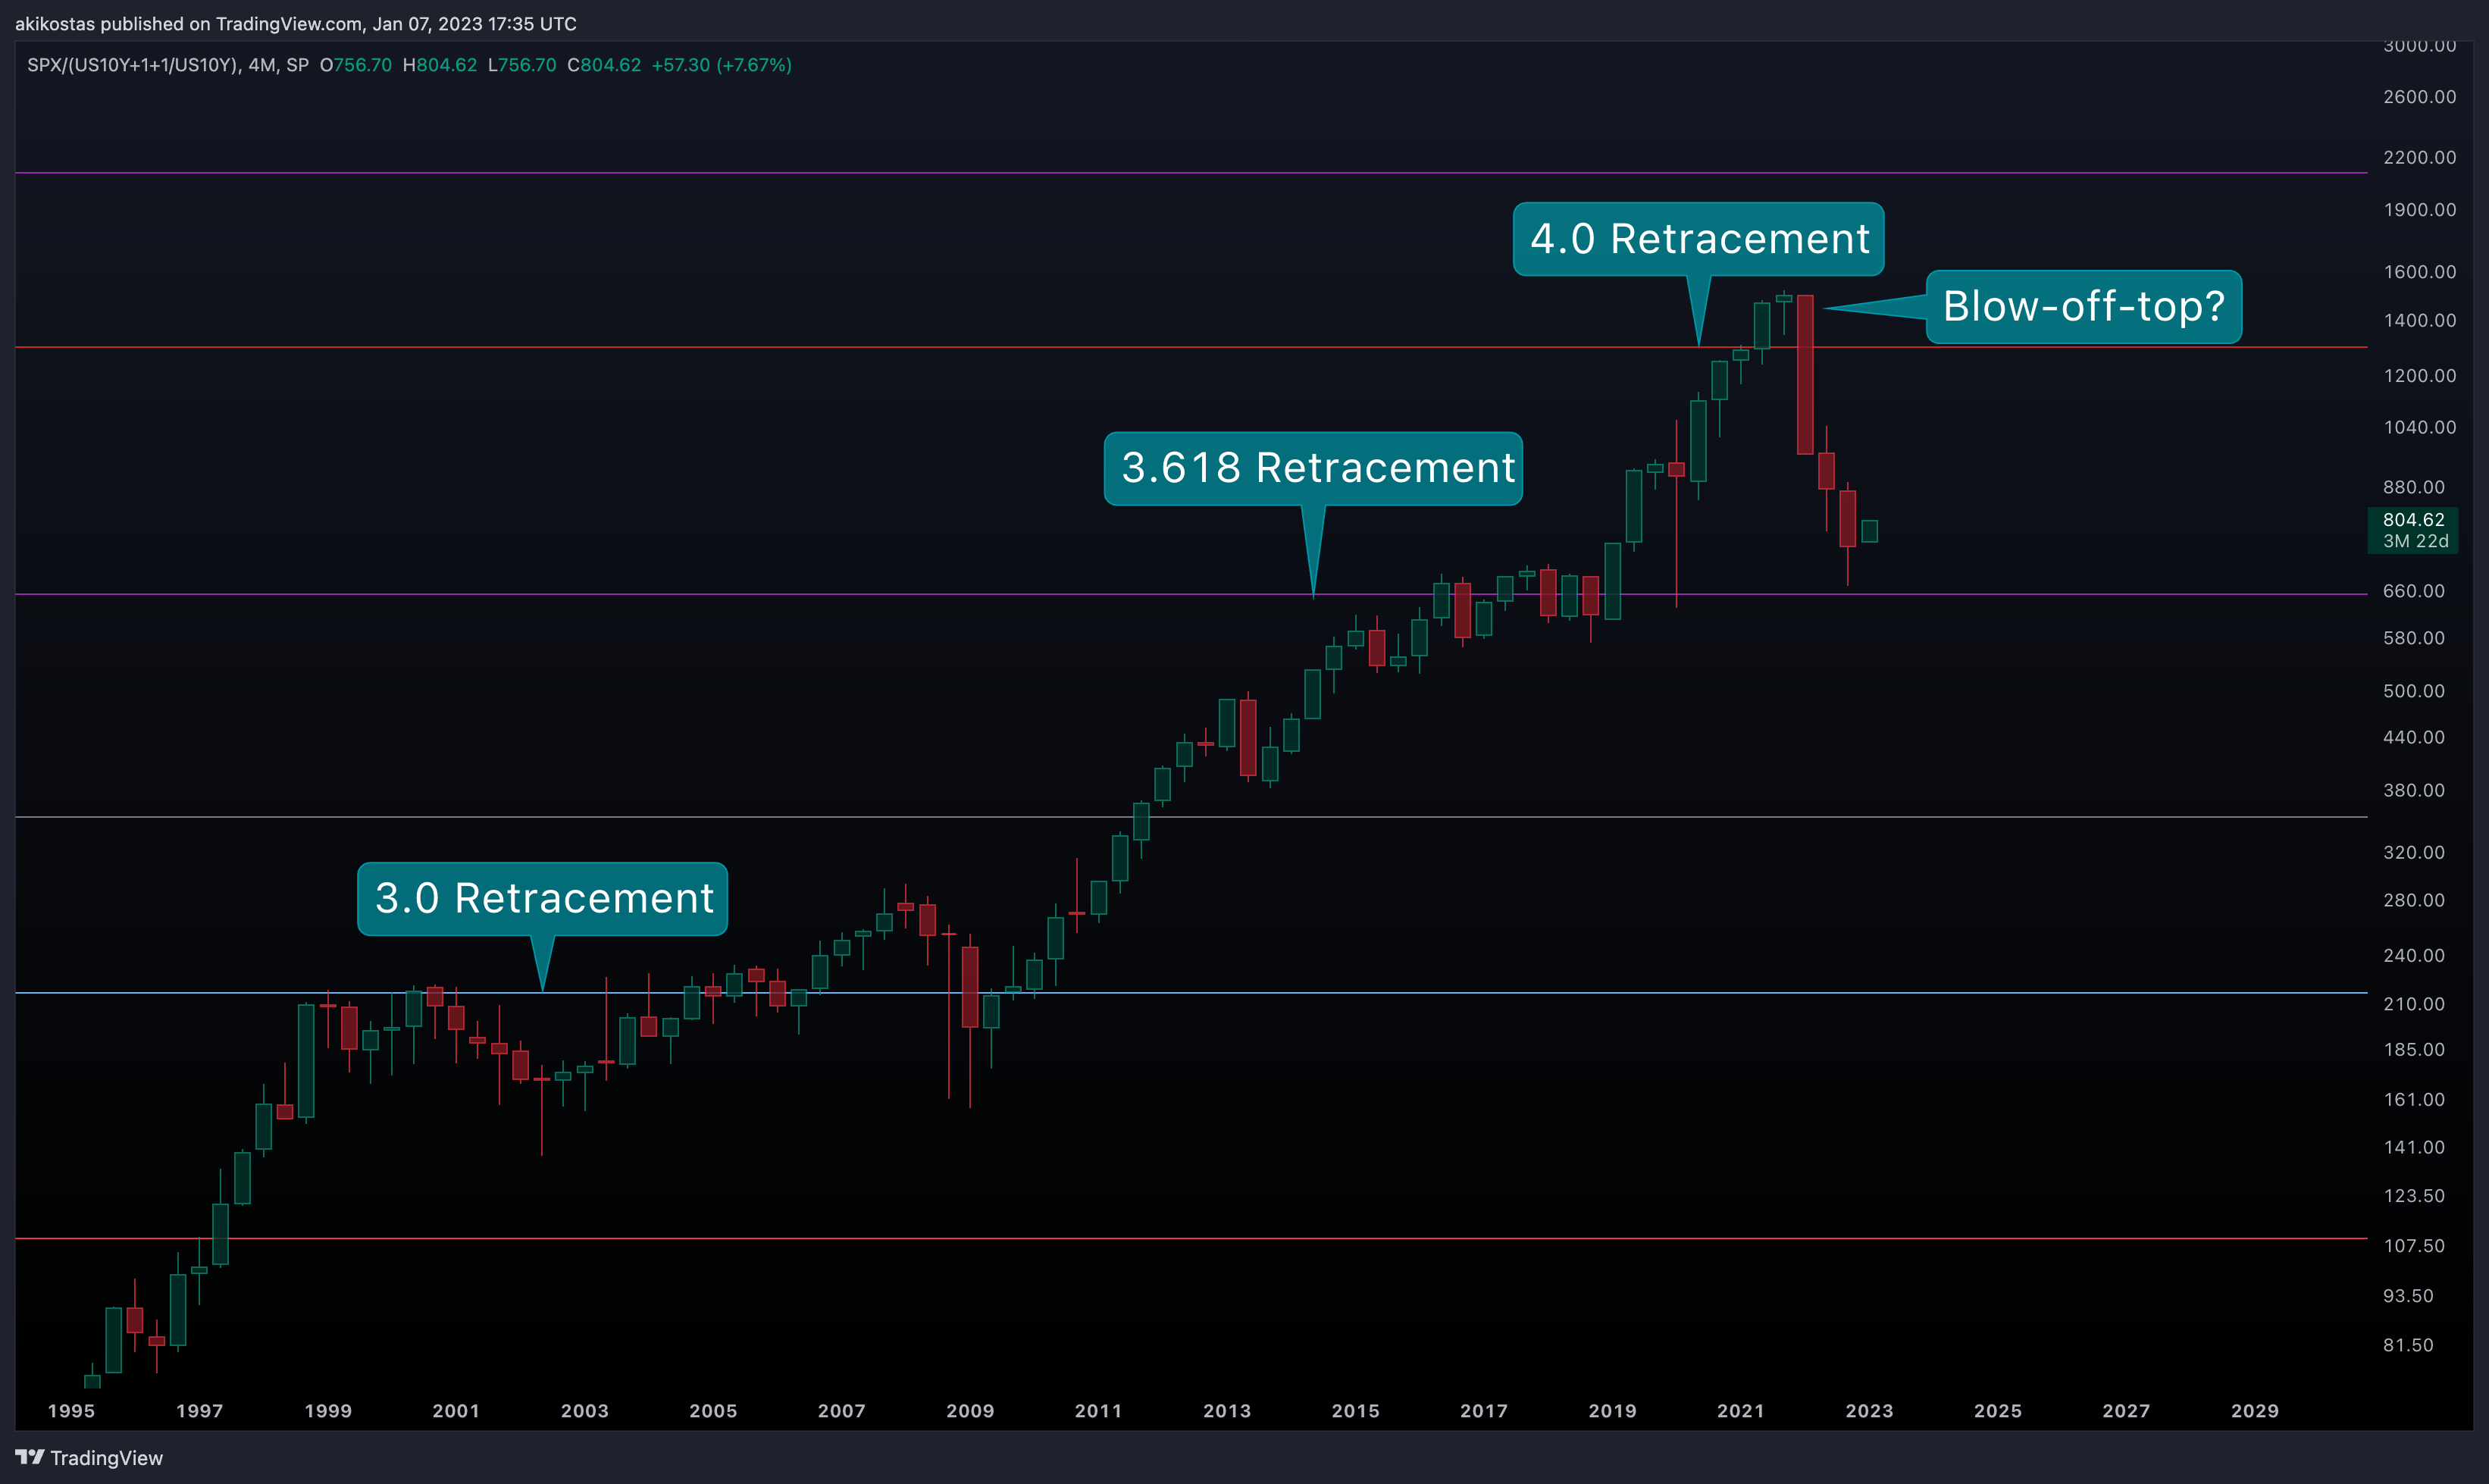
Task: Click the open value O756.70
Action: click(x=356, y=65)
